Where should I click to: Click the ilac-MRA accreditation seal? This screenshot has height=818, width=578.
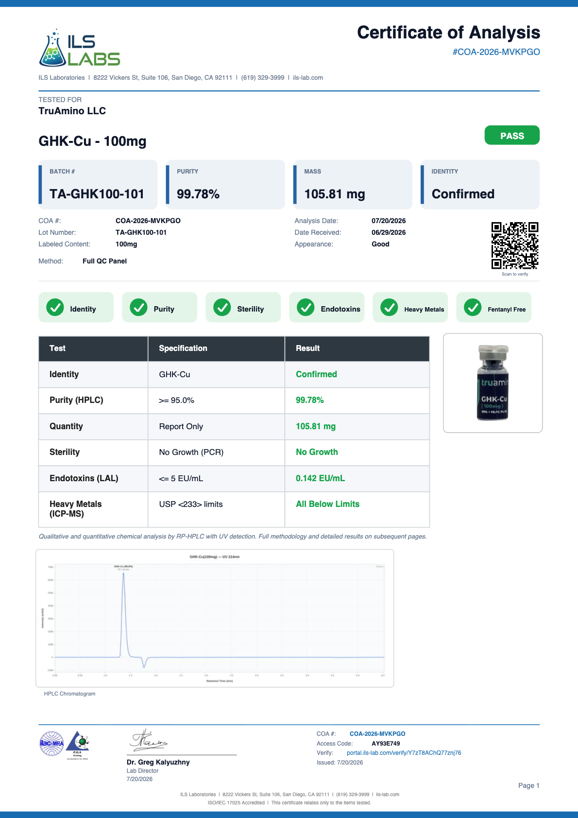coord(51,744)
